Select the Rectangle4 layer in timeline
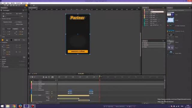Viewport: 192px width, 108px height. coord(41,84)
